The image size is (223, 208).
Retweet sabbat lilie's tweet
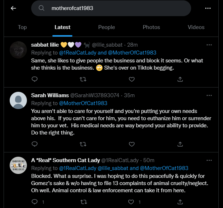click(83, 79)
